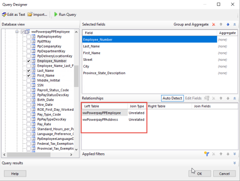Uncheck the First_Name field

[29, 76]
